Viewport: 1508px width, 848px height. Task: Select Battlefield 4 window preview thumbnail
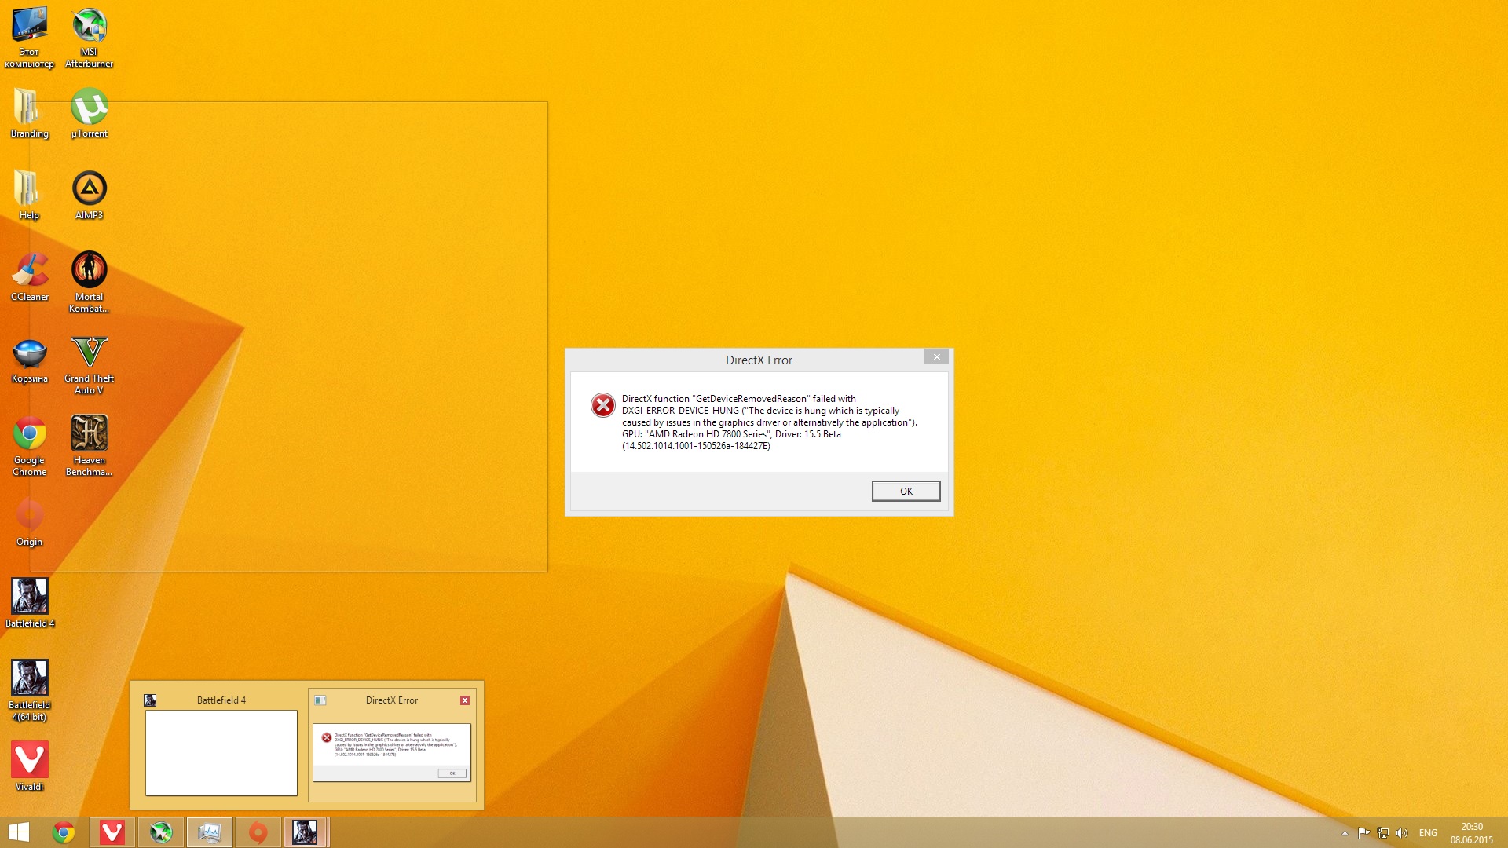(x=221, y=752)
